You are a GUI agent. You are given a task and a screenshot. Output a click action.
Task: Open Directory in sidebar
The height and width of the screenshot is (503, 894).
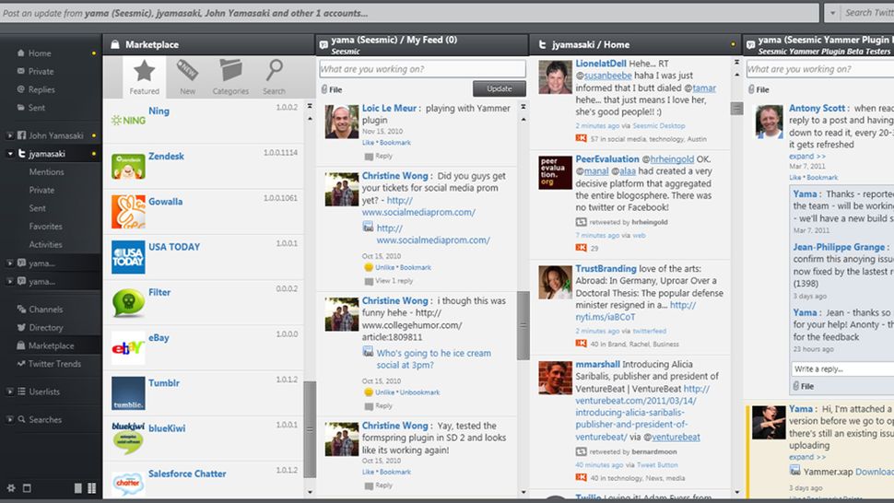45,328
